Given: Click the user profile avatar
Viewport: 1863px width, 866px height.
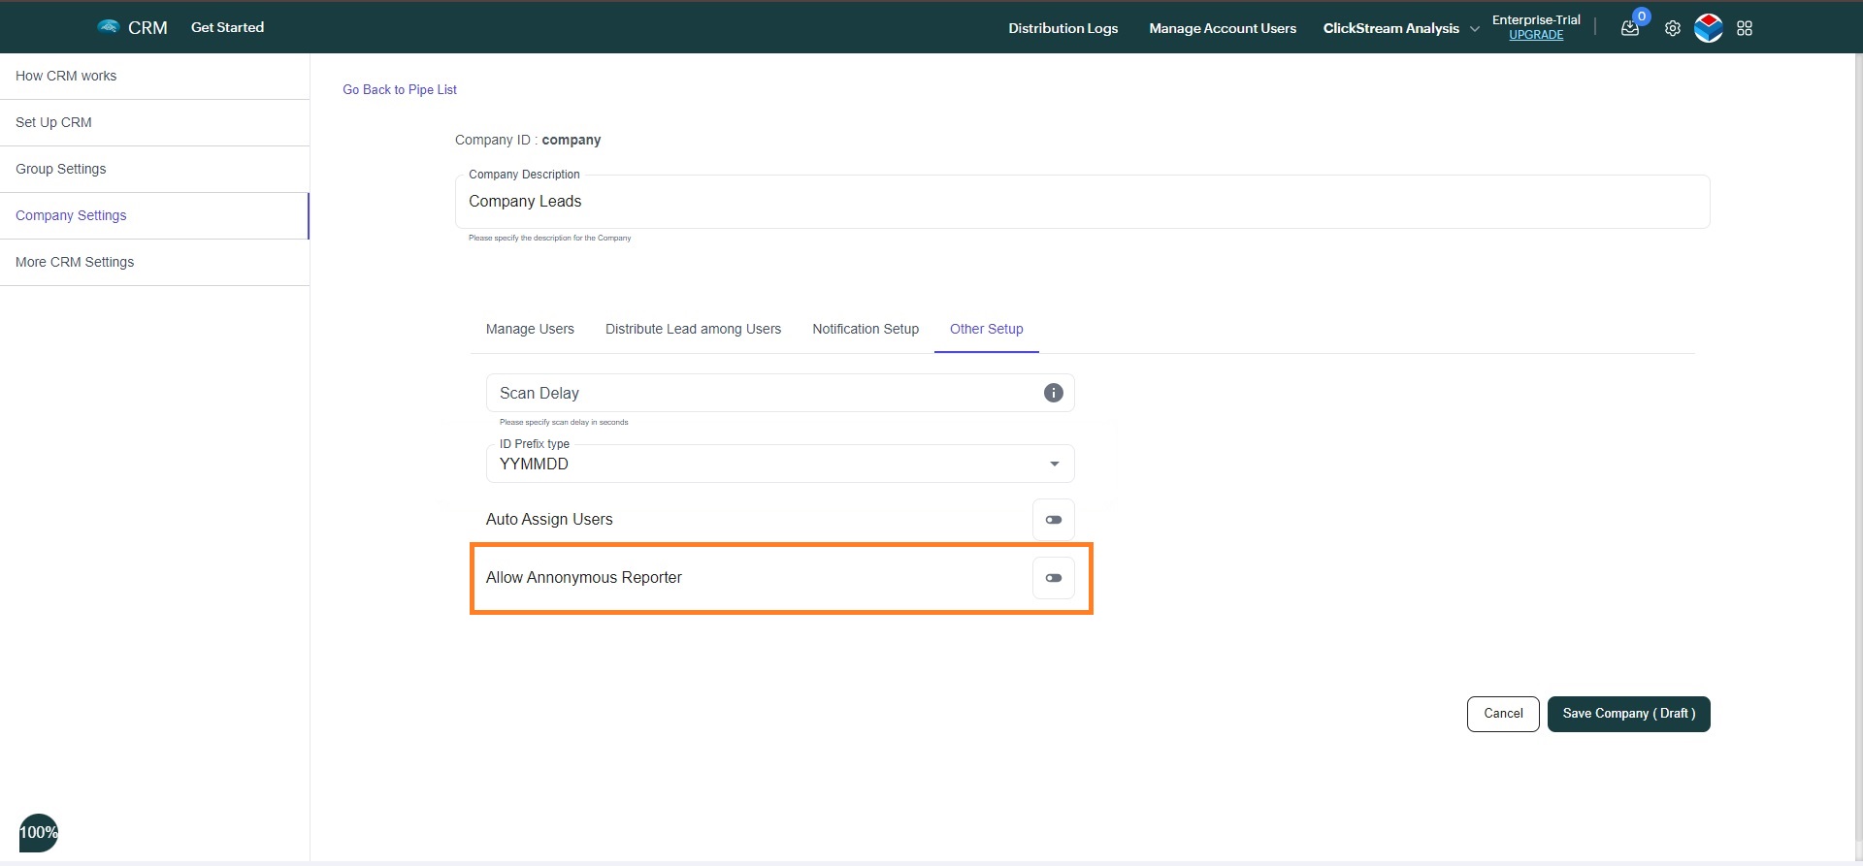Looking at the screenshot, I should pos(1709,28).
